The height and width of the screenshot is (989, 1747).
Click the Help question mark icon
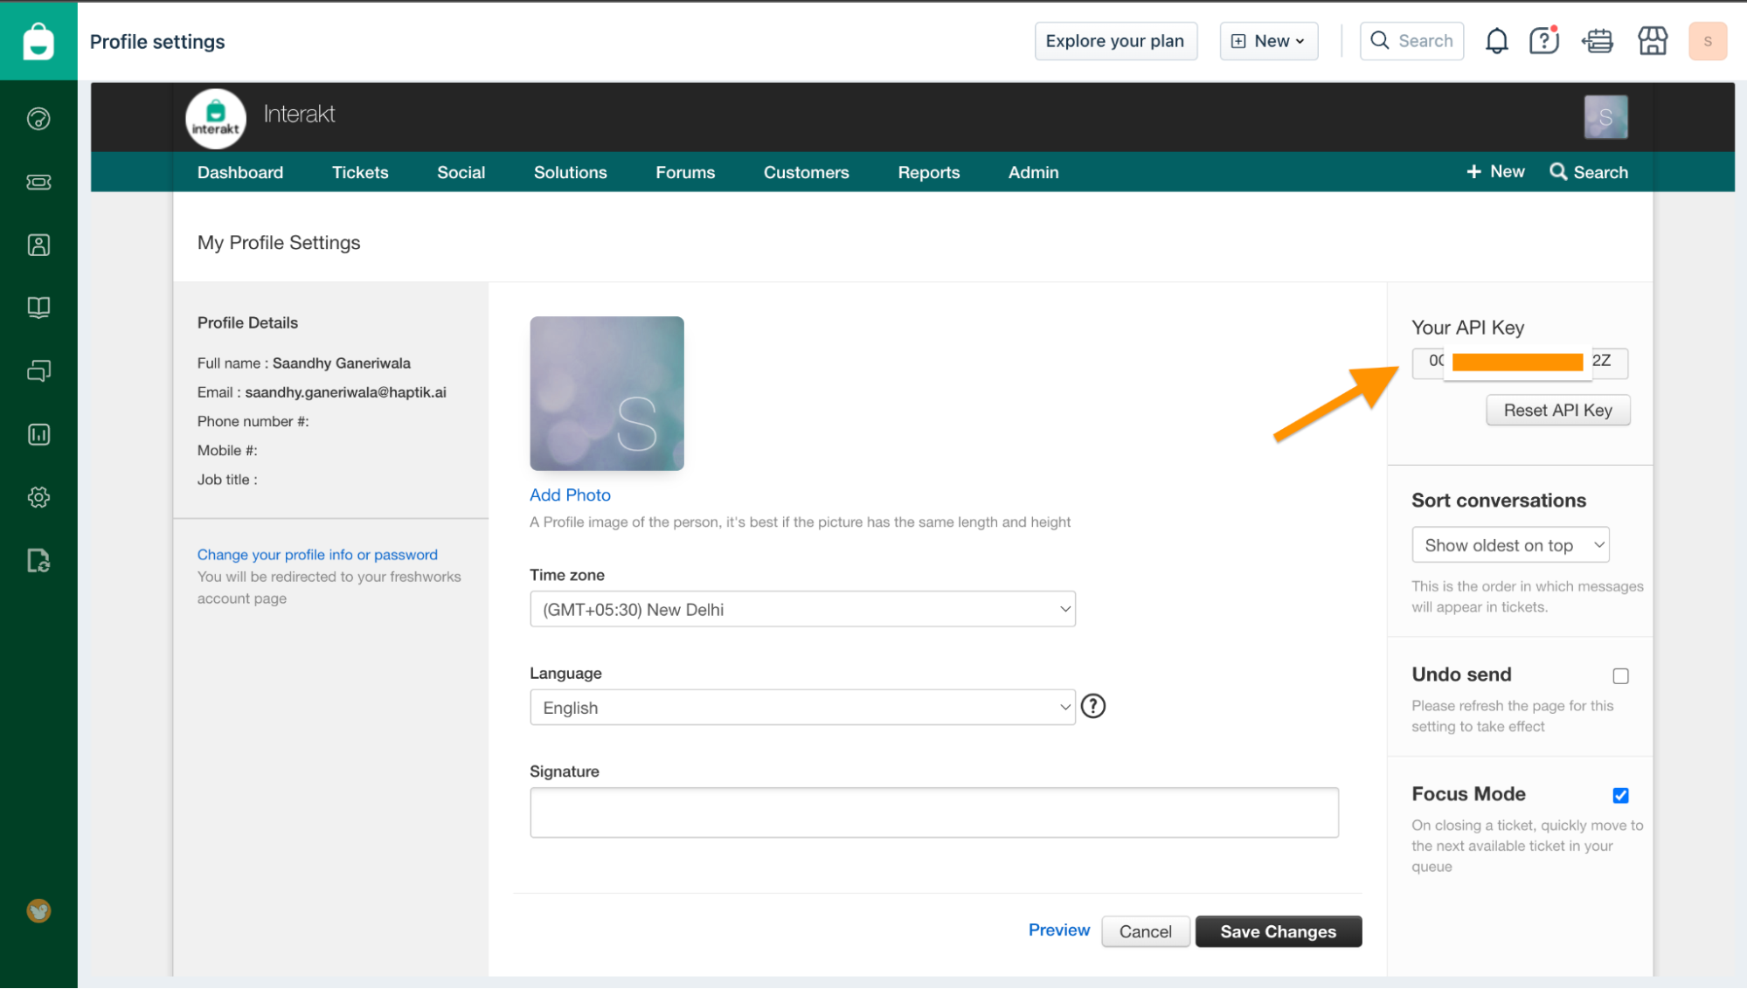tap(1543, 40)
